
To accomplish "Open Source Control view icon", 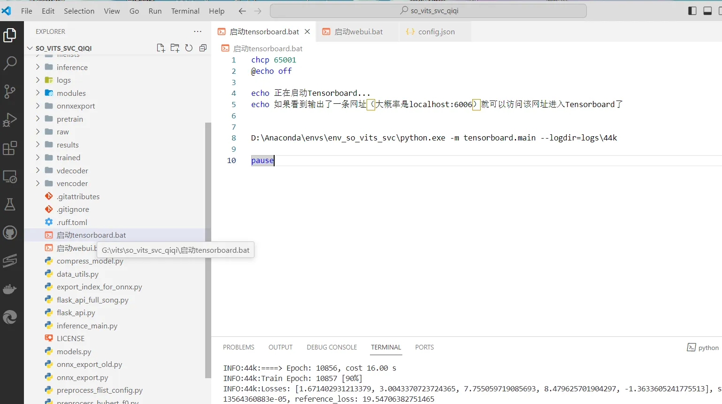I will point(10,92).
